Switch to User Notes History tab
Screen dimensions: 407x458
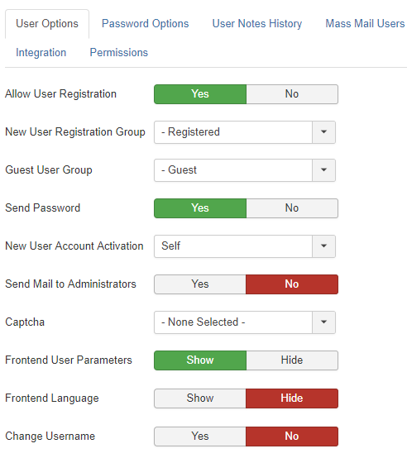point(256,24)
